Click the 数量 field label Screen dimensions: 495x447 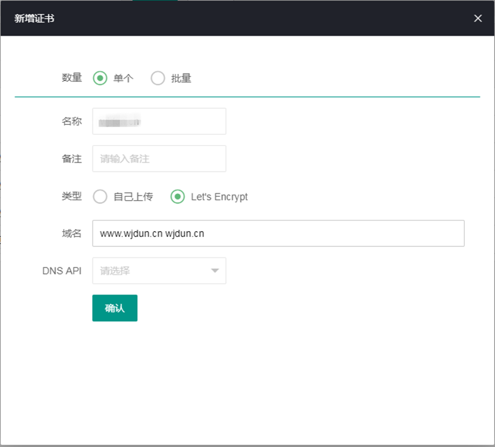coord(71,78)
